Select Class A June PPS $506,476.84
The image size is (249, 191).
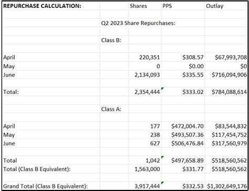coord(188,143)
